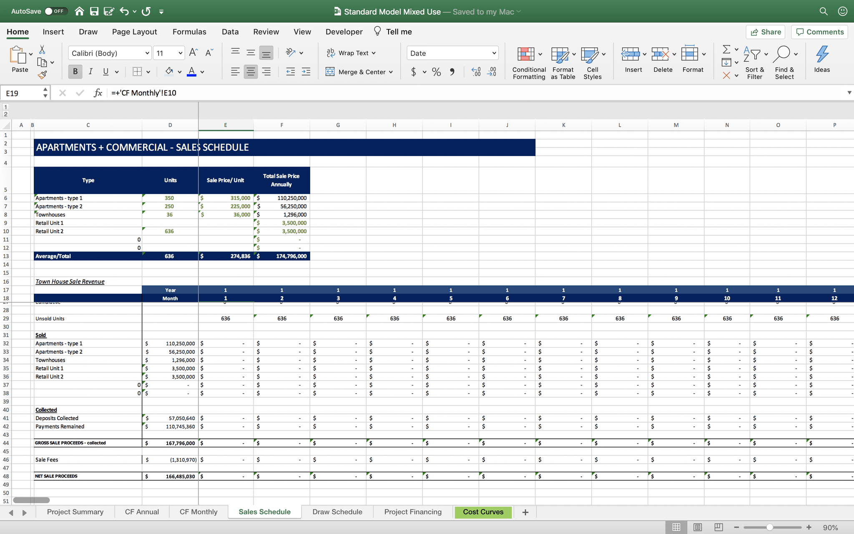Switch to Page Break Preview in status bar
This screenshot has width=854, height=534.
click(x=718, y=527)
